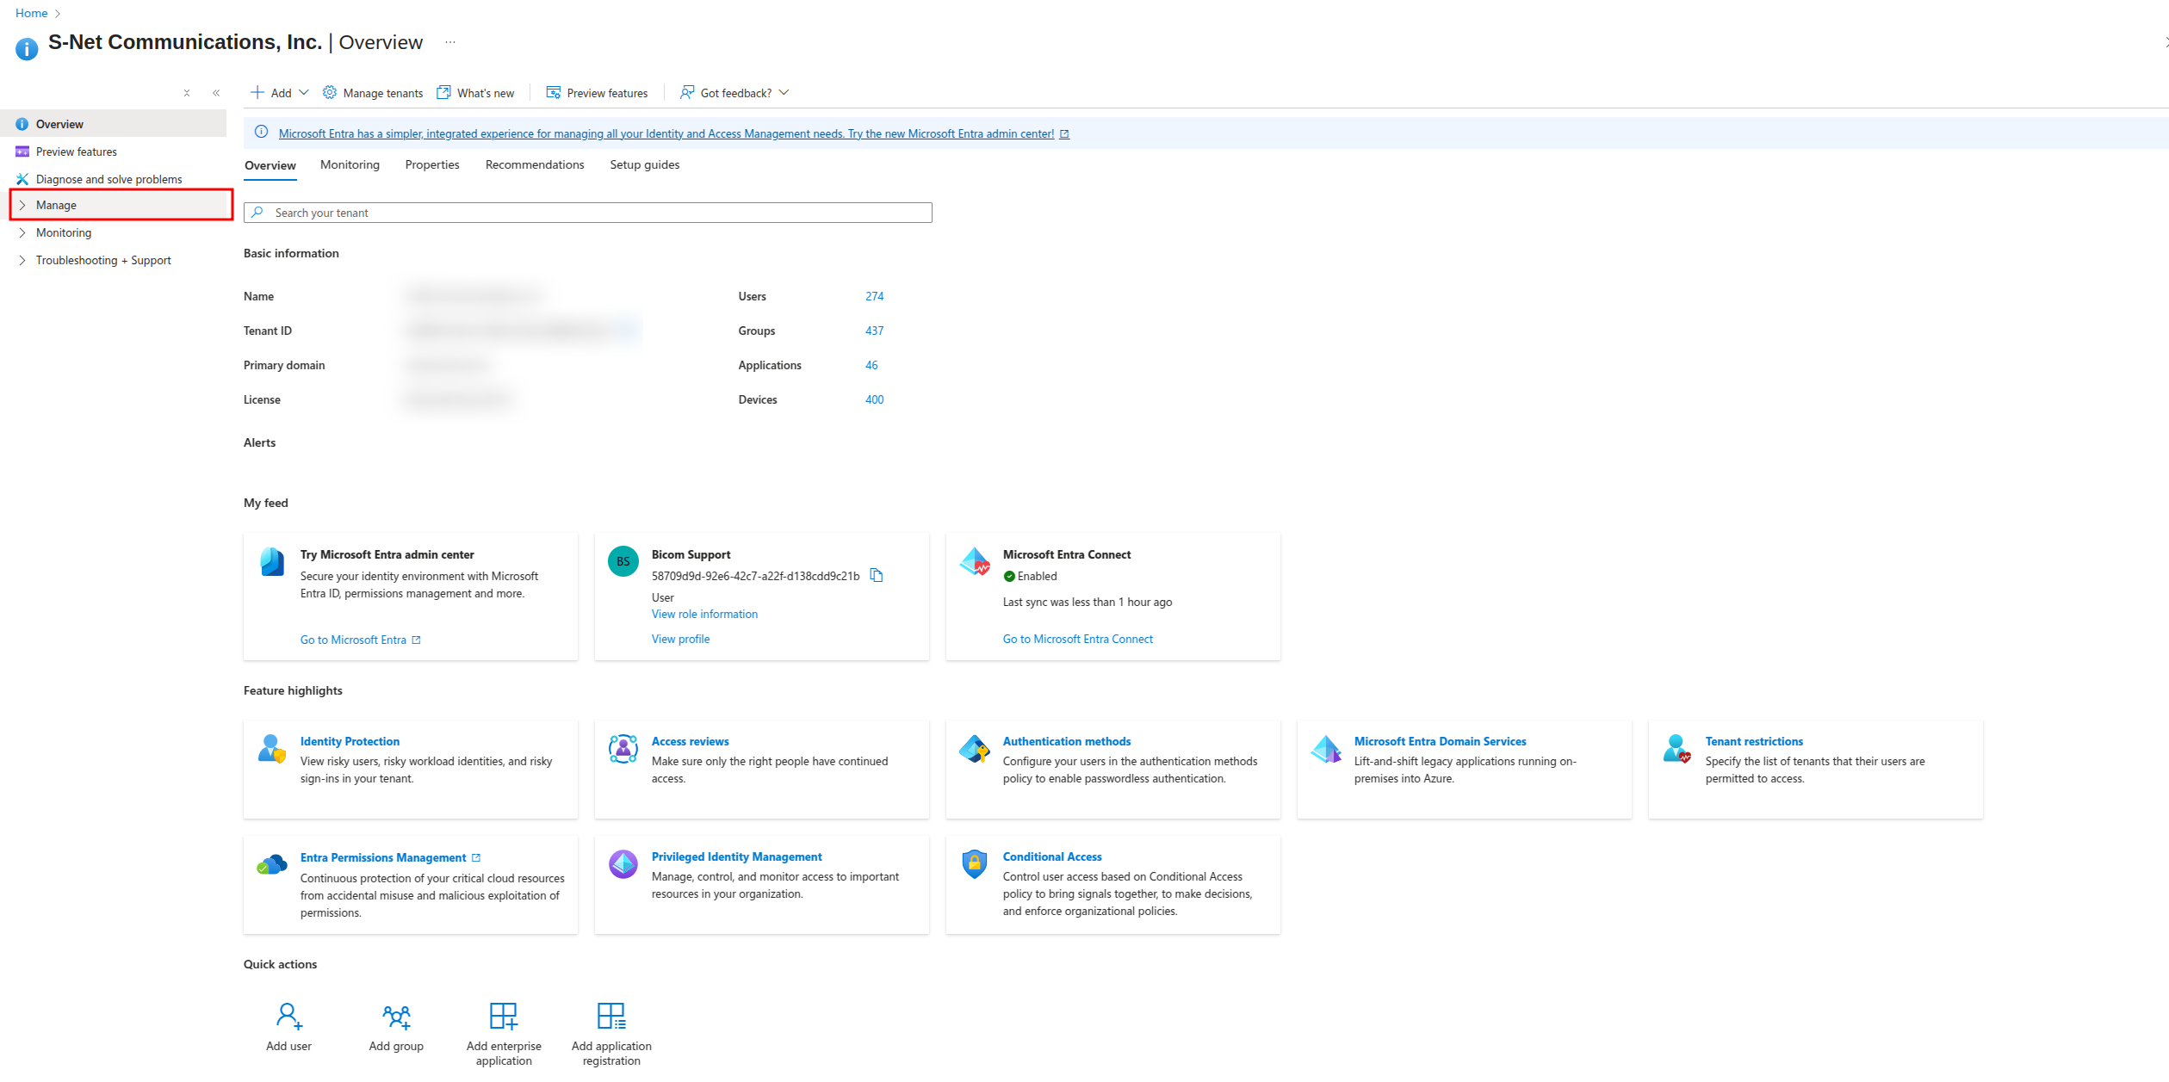Click the Add group quick action icon

click(396, 1016)
